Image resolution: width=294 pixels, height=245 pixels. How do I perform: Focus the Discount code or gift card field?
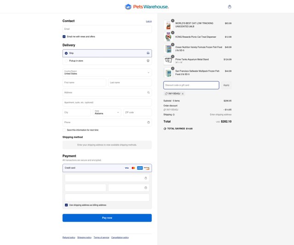point(191,85)
